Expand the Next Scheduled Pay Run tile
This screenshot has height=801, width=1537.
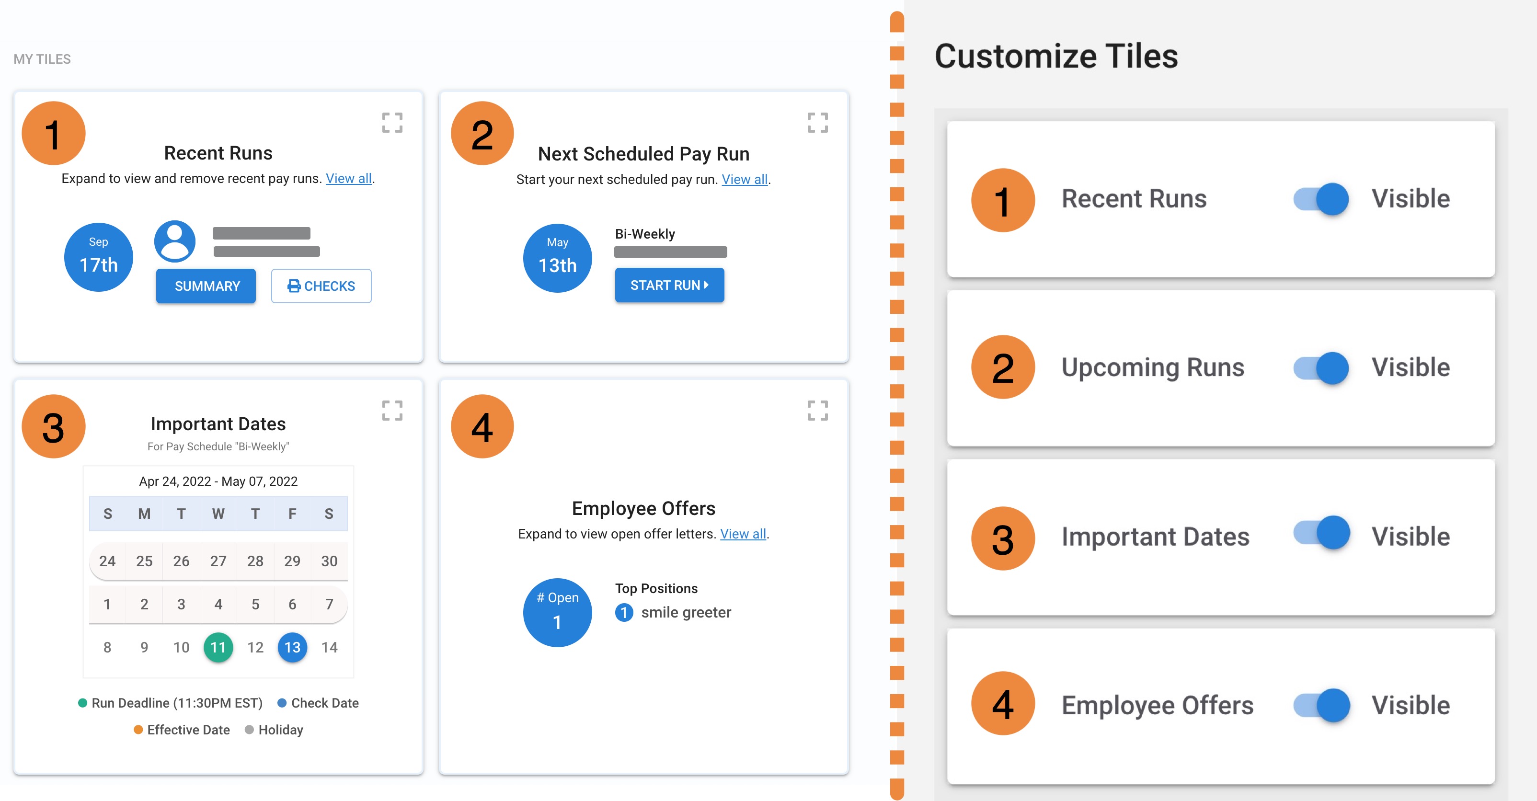[x=817, y=123]
